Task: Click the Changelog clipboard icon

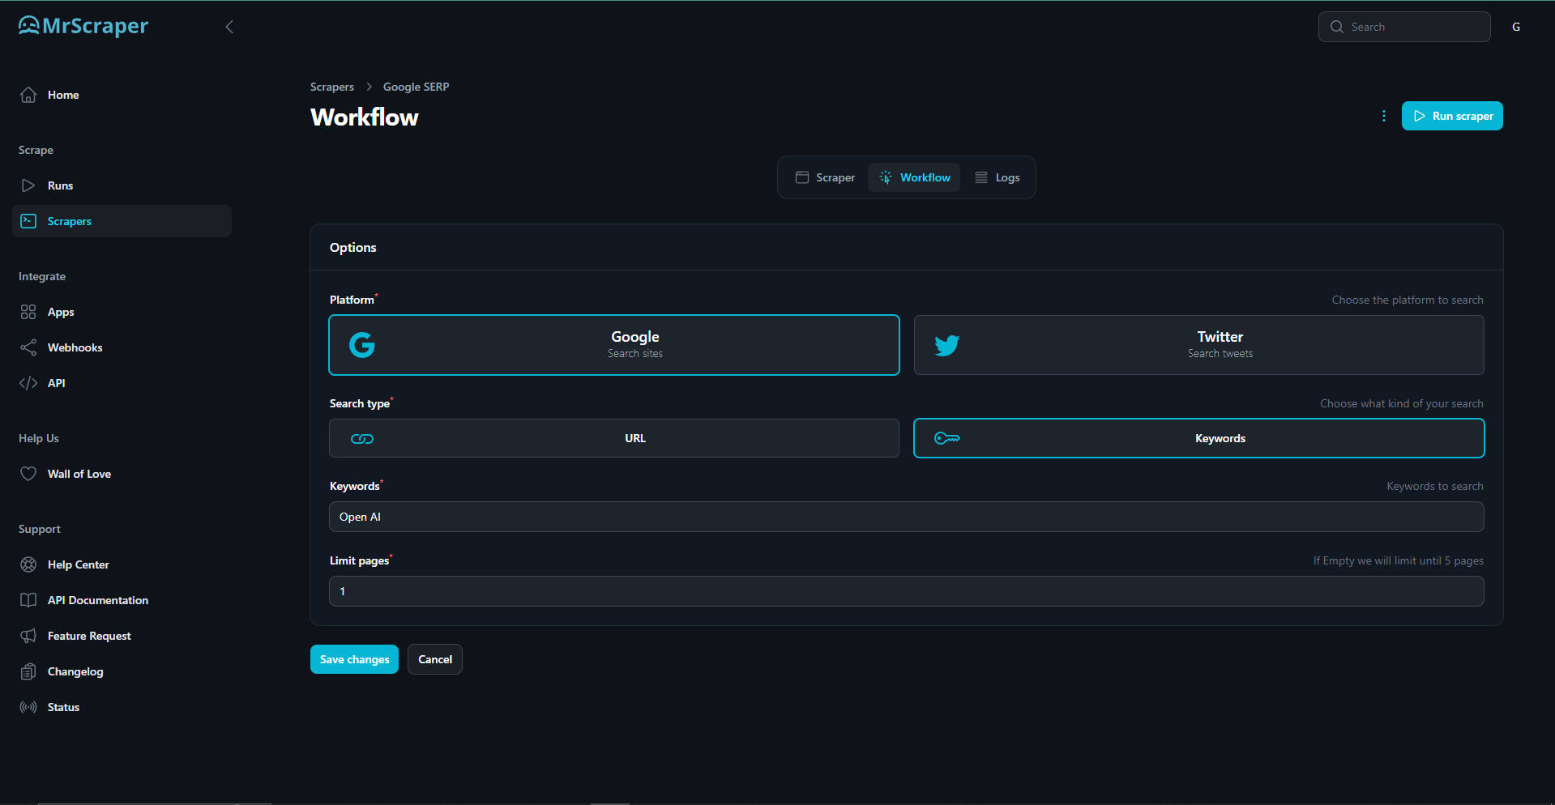Action: [28, 671]
